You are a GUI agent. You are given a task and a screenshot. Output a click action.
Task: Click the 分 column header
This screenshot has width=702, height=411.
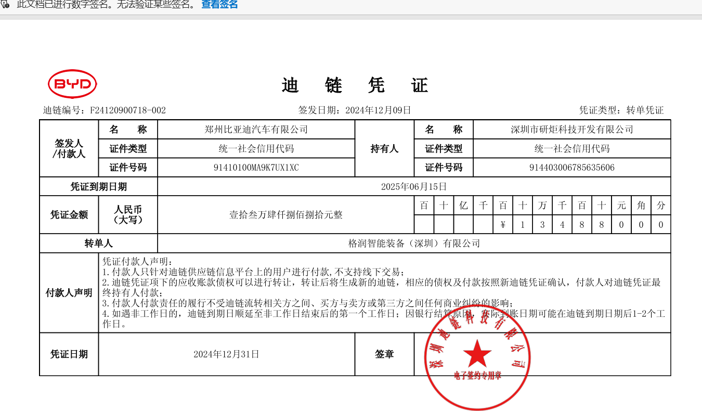click(x=661, y=205)
